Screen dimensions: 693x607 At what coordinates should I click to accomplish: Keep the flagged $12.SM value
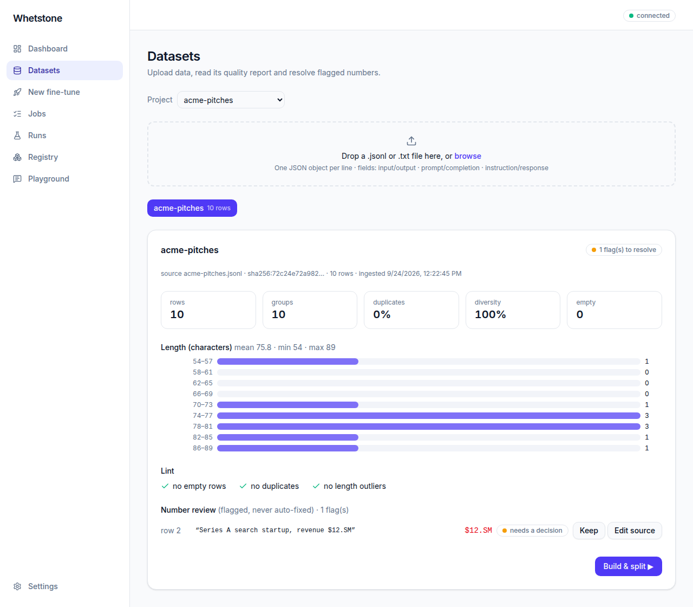(x=589, y=531)
